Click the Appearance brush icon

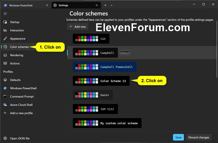[5, 38]
